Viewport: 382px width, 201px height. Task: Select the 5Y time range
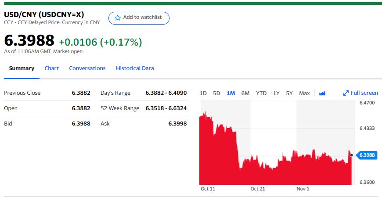[289, 93]
